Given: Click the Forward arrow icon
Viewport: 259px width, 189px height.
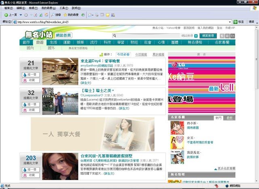Looking at the screenshot, I should click(x=26, y=15).
